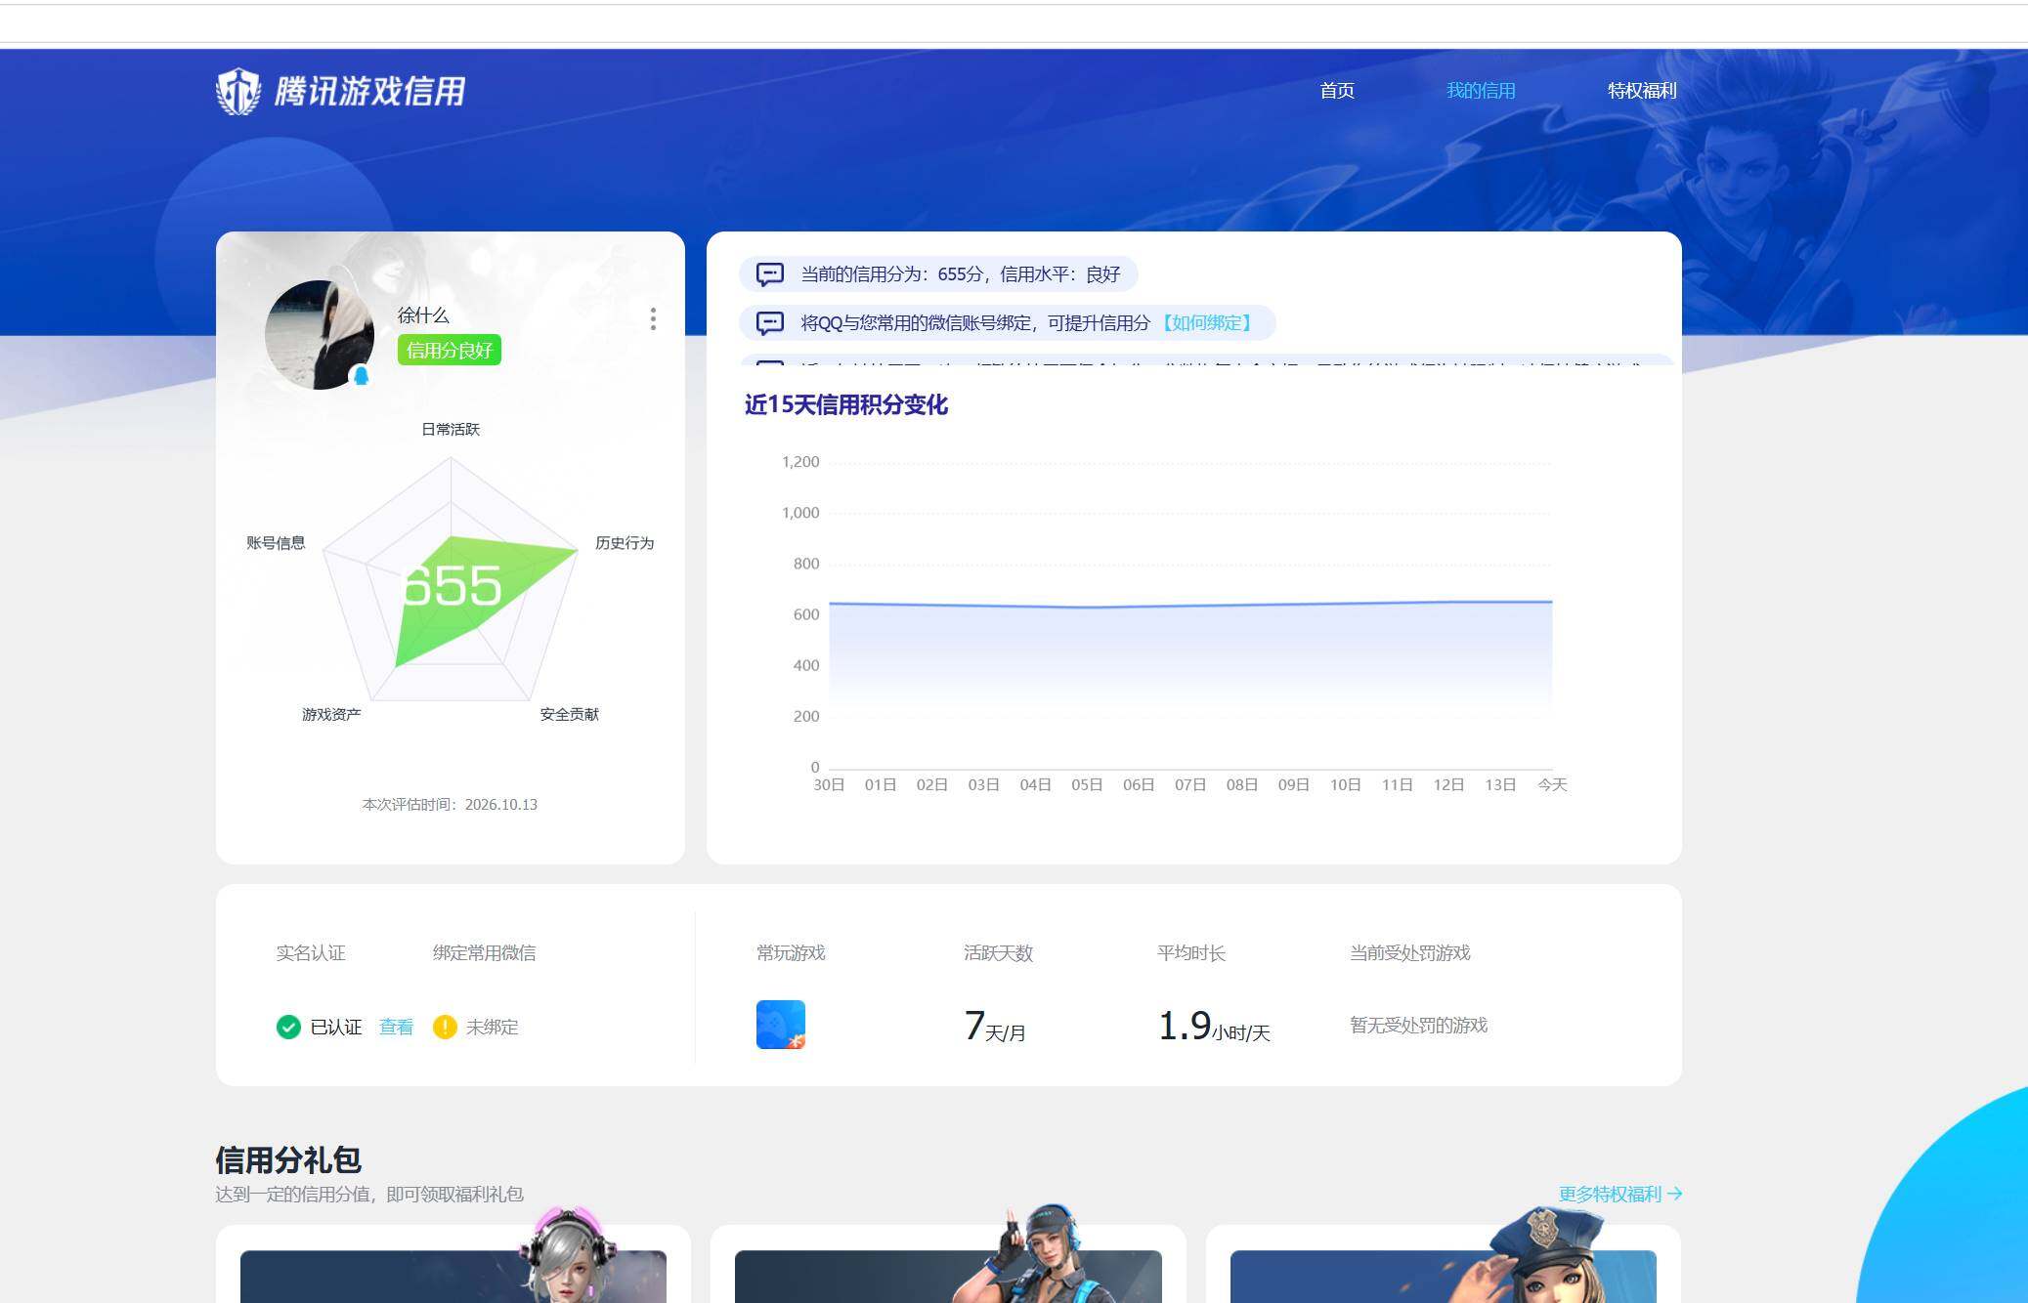
Task: Open the 【如何绑定】 link
Action: pyautogui.click(x=1207, y=323)
